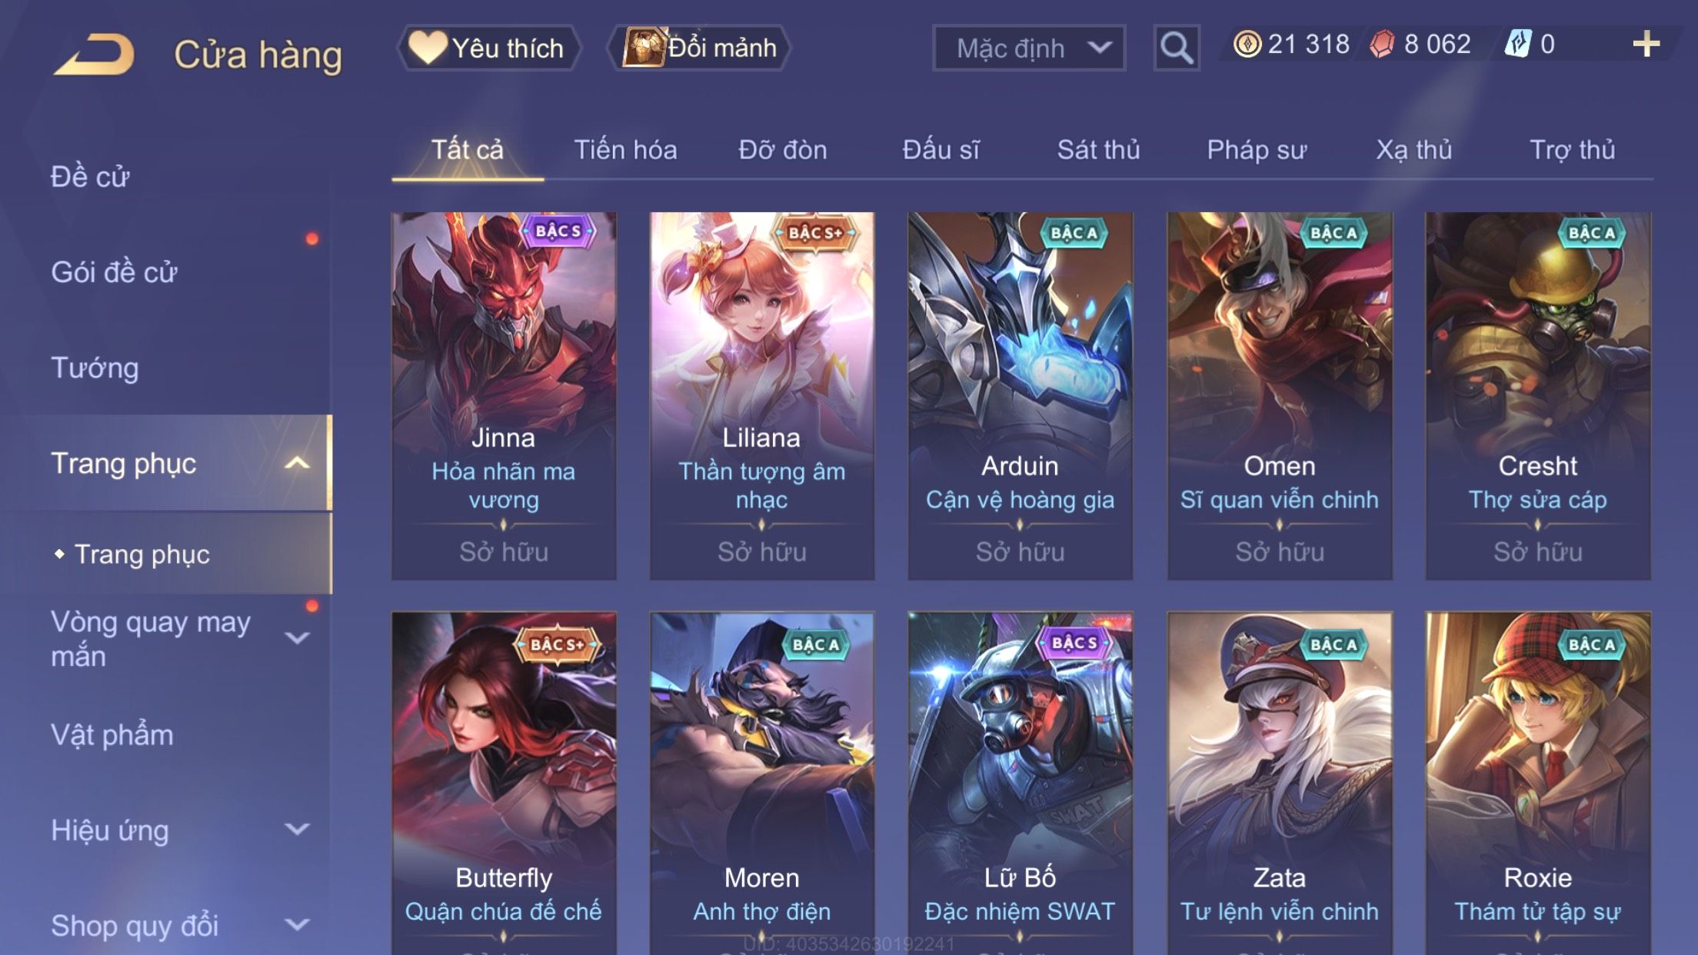Switch to the Sát thủ tab
The height and width of the screenshot is (955, 1698).
pos(1098,149)
